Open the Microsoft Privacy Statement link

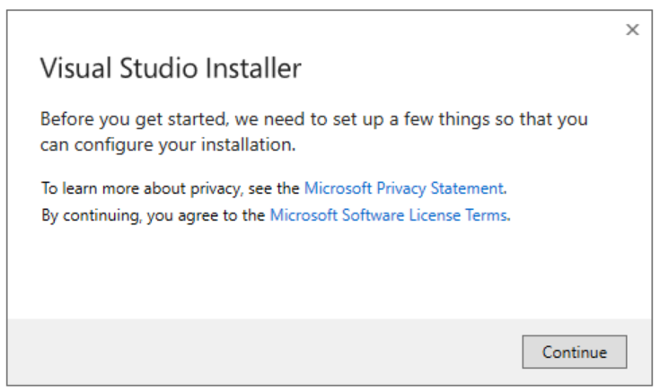404,188
